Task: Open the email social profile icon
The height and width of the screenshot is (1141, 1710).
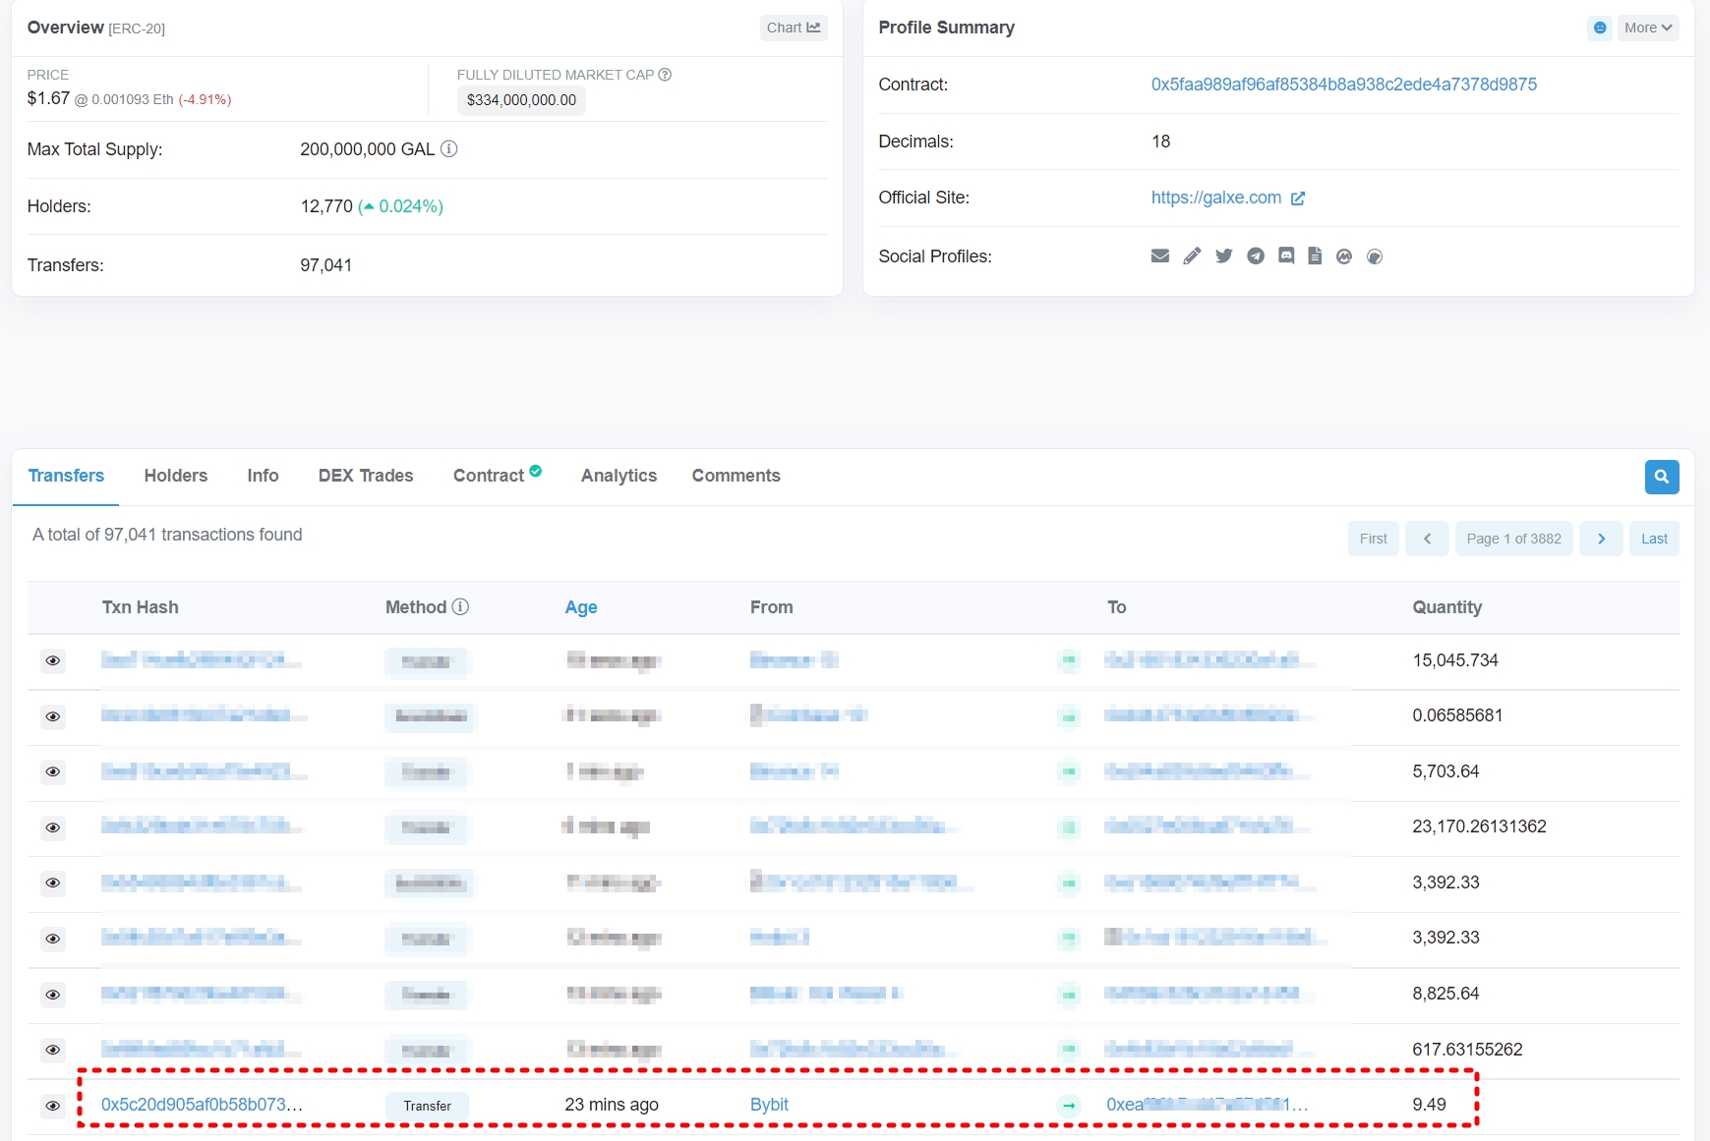Action: click(1160, 256)
